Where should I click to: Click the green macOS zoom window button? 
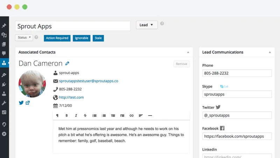tap(25, 7)
